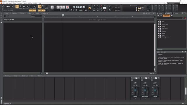Click the Master bus pan knob

135,83
